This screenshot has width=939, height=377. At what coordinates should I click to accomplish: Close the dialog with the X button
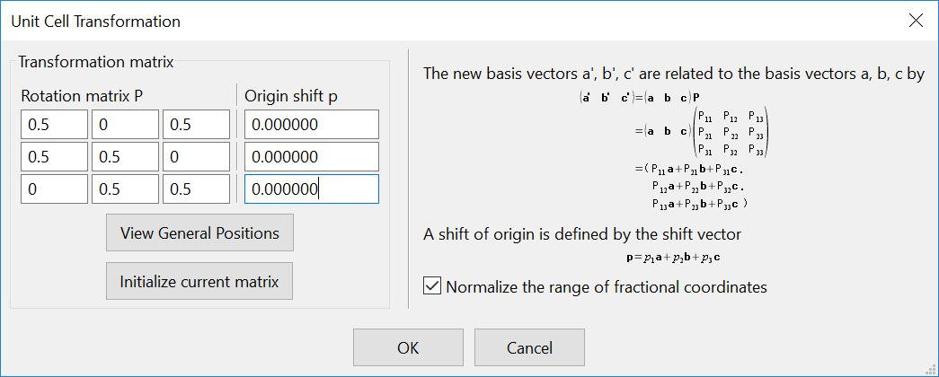coord(916,20)
